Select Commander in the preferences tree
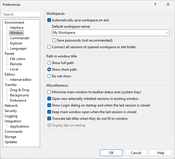This screenshot has height=159, width=175. point(20,38)
